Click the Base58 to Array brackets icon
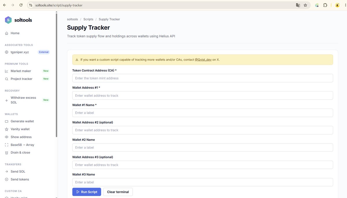 pyautogui.click(x=7, y=145)
